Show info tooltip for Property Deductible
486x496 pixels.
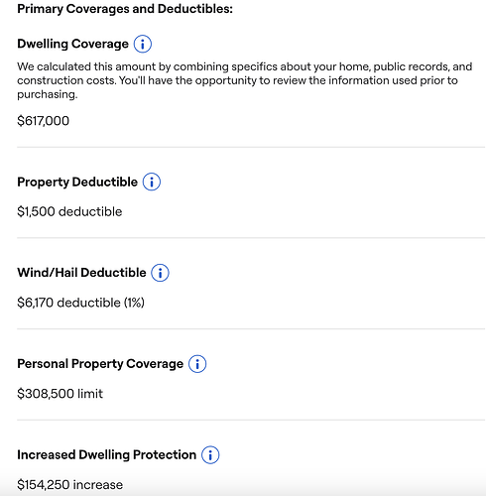tap(152, 182)
